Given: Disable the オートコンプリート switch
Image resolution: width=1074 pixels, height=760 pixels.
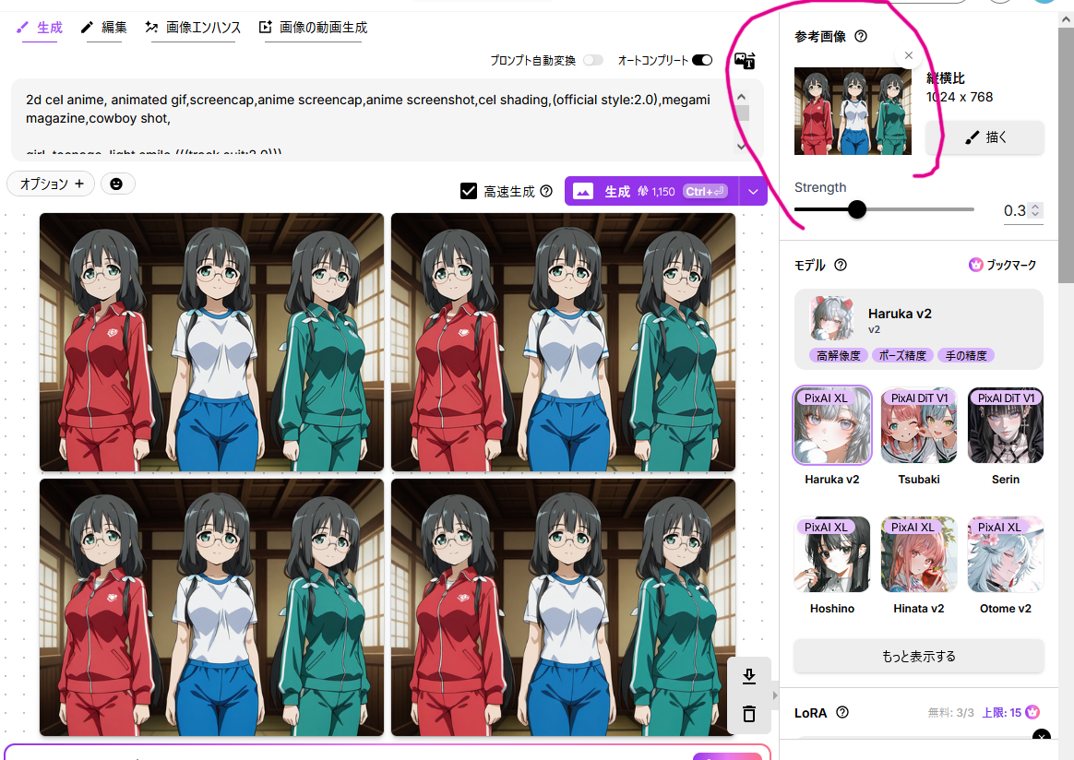Looking at the screenshot, I should (702, 60).
